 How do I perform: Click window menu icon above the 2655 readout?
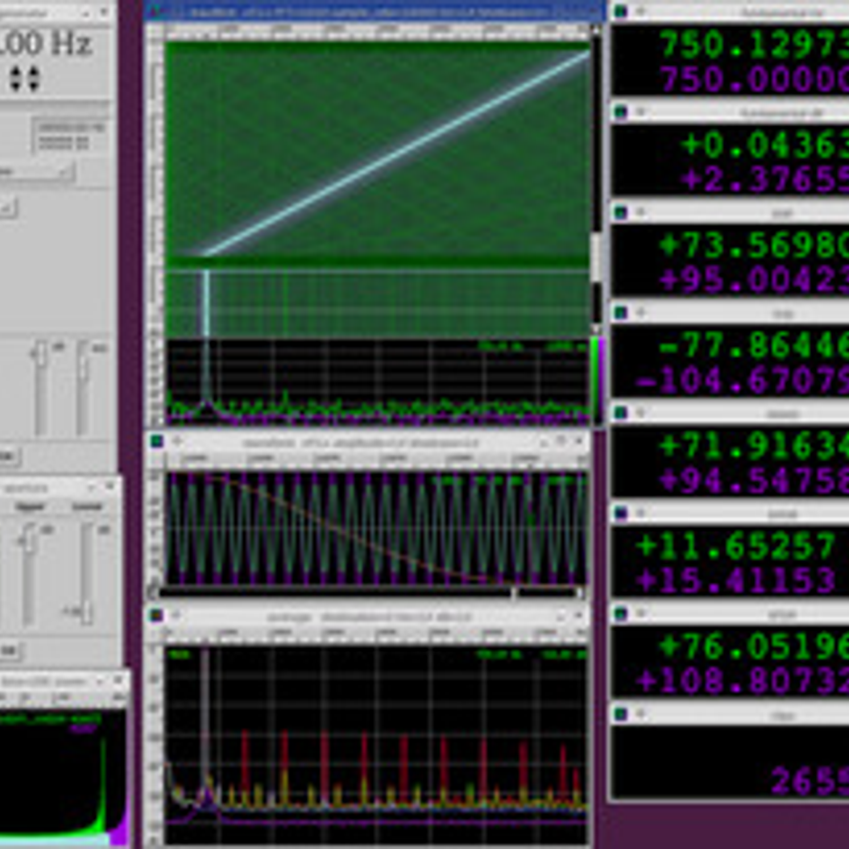621,714
